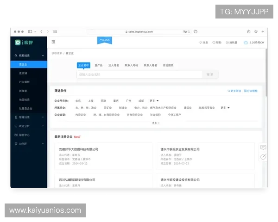Filter by 天津 location
Screen dimensions: 278x222
pyautogui.click(x=103, y=101)
